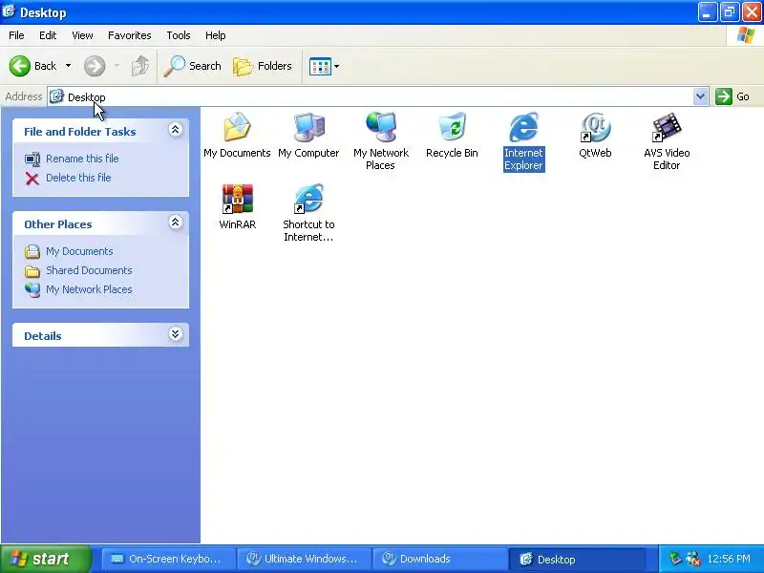Toggle the Folders pane button
Screen dimensions: 764x573
pos(263,66)
